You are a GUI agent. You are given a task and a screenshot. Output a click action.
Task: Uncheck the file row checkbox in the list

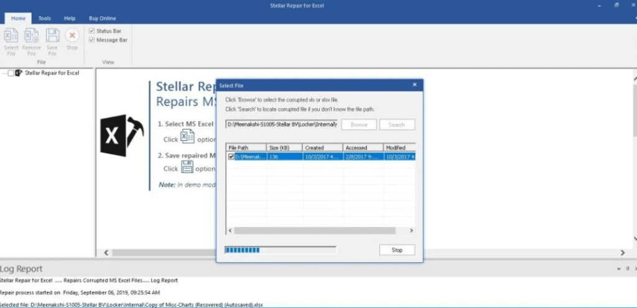(x=231, y=156)
